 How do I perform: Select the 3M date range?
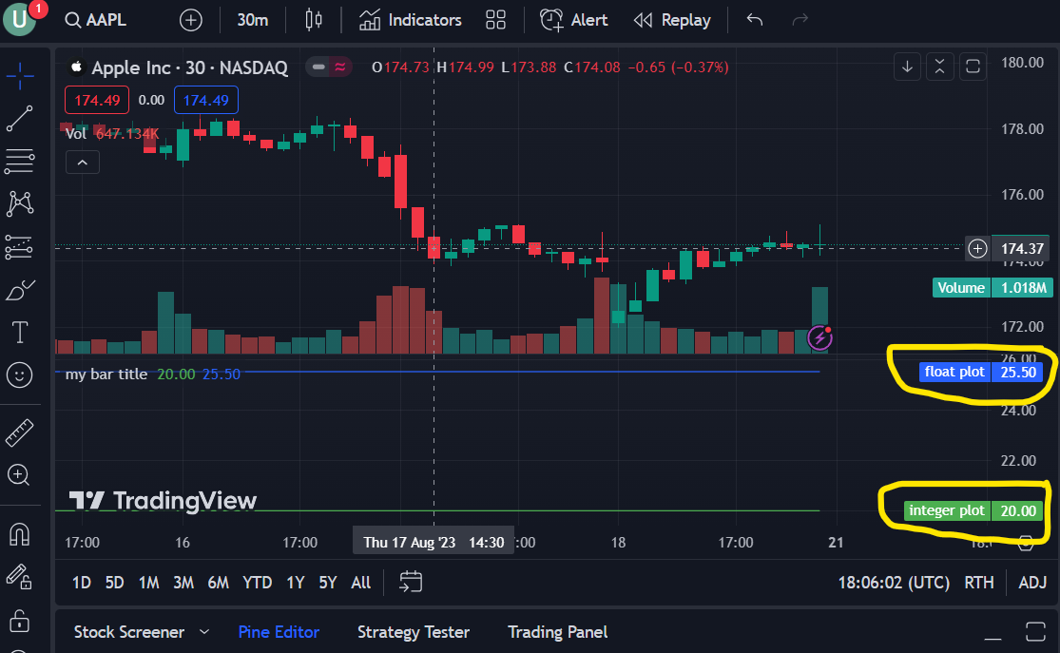(x=183, y=583)
